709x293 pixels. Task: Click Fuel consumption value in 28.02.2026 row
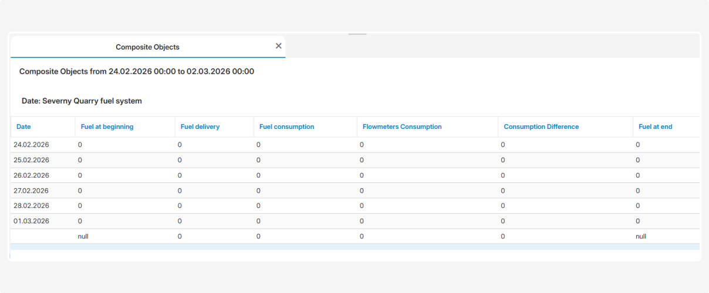(x=258, y=206)
